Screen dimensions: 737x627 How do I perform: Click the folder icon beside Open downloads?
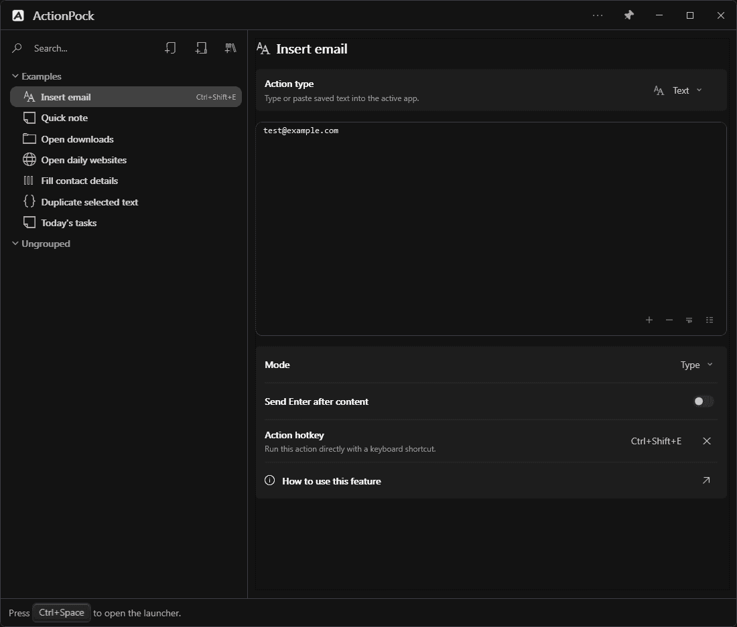[29, 139]
